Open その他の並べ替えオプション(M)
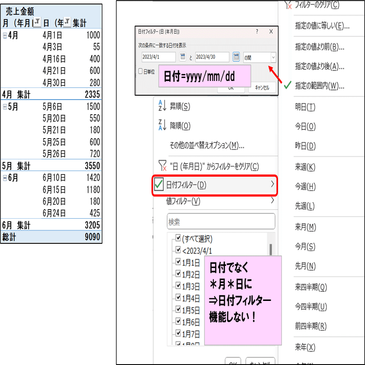The image size is (365, 365). [207, 145]
